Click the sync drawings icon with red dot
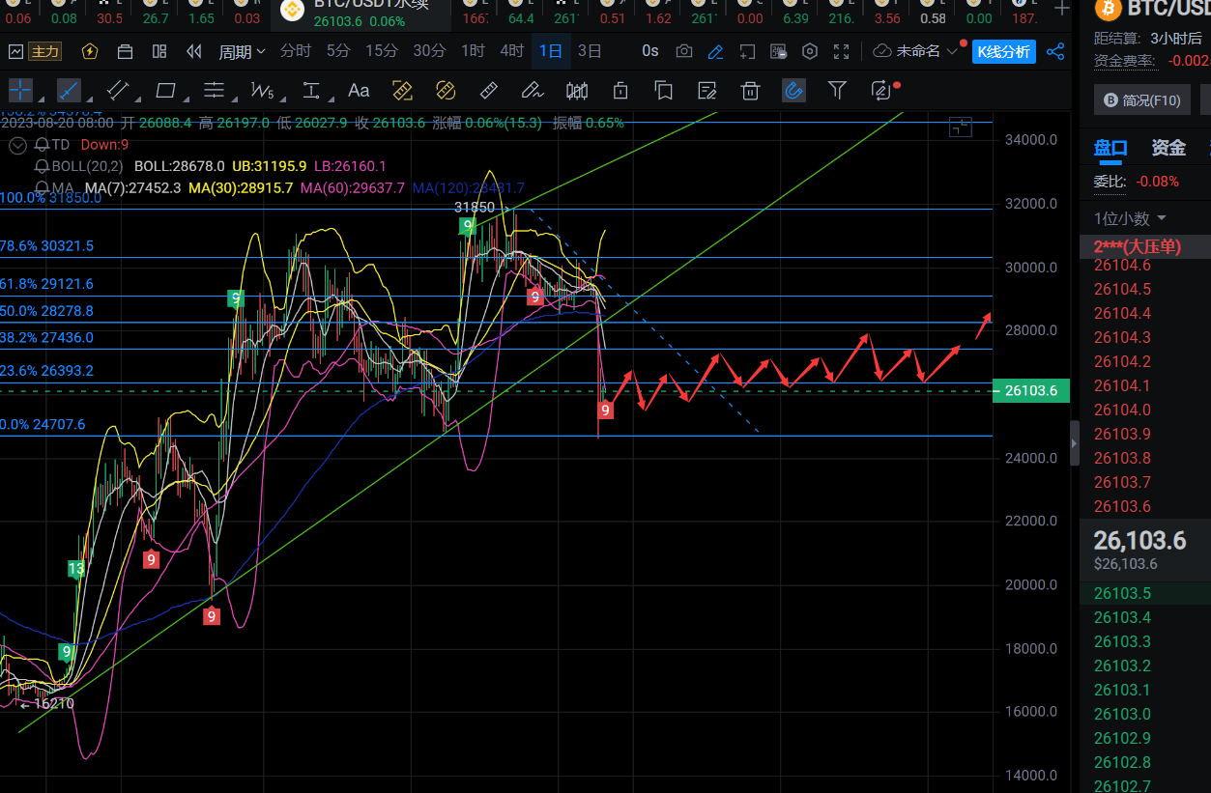Screen dimensions: 1211x793 pos(881,91)
